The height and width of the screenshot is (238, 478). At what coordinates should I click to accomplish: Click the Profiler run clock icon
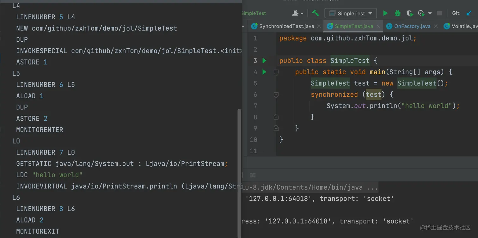pyautogui.click(x=421, y=13)
